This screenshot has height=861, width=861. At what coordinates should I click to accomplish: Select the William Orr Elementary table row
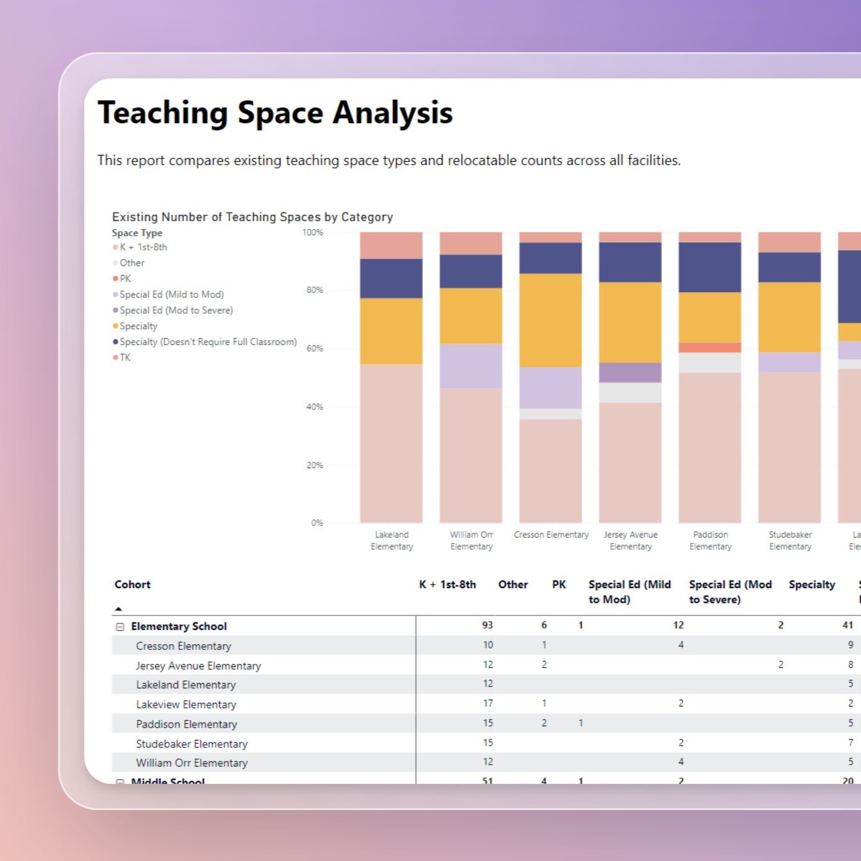point(486,763)
